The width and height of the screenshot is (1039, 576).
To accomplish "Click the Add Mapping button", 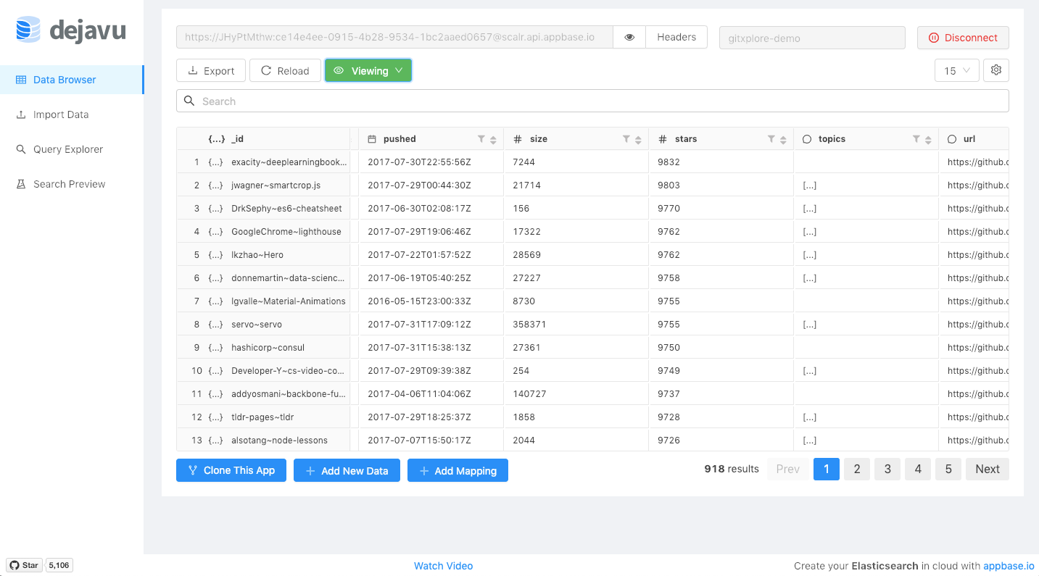I will (x=458, y=470).
